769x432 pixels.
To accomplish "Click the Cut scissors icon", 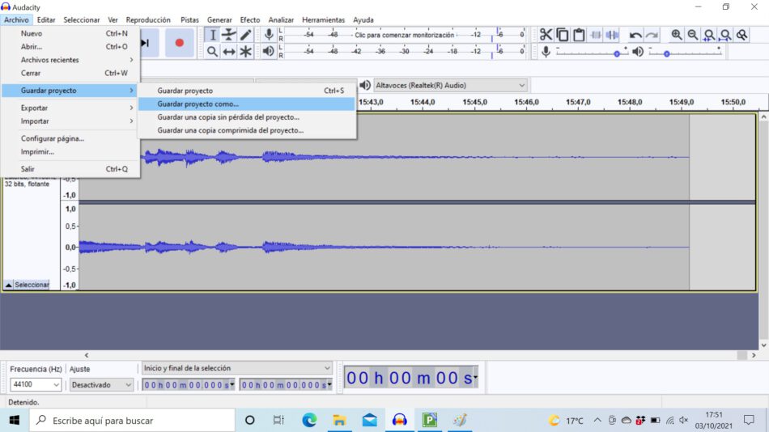I will click(x=546, y=35).
